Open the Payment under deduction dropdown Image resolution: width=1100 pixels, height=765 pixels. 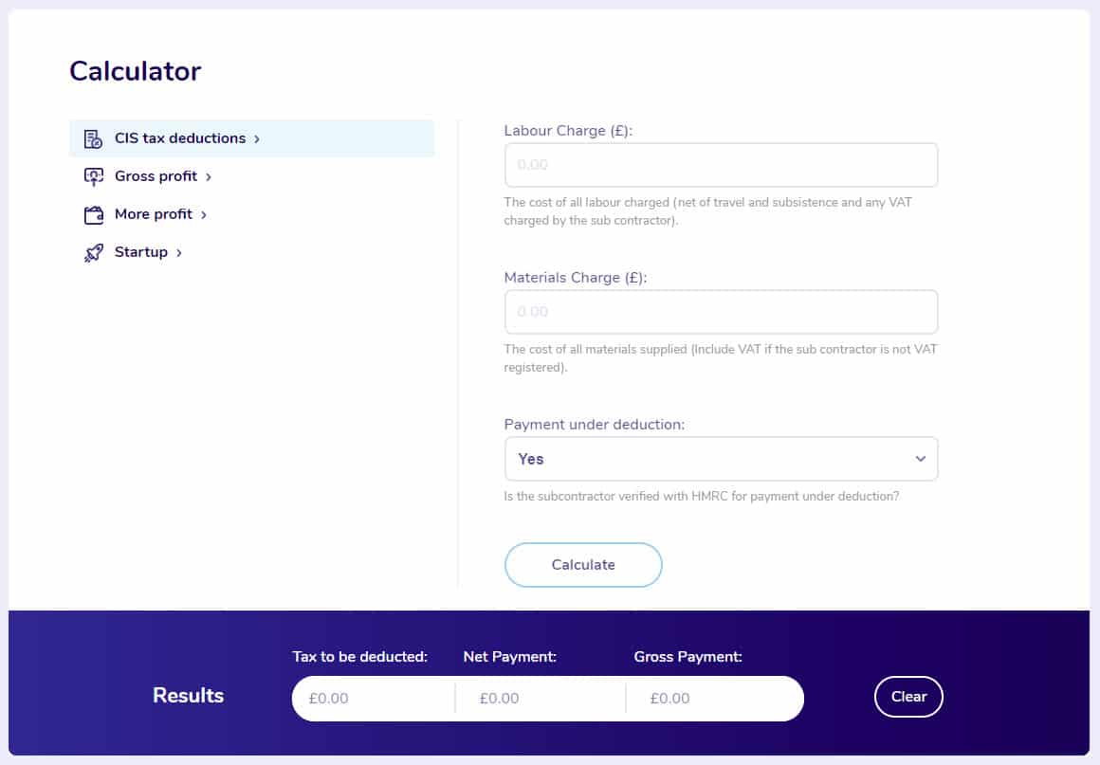(721, 459)
